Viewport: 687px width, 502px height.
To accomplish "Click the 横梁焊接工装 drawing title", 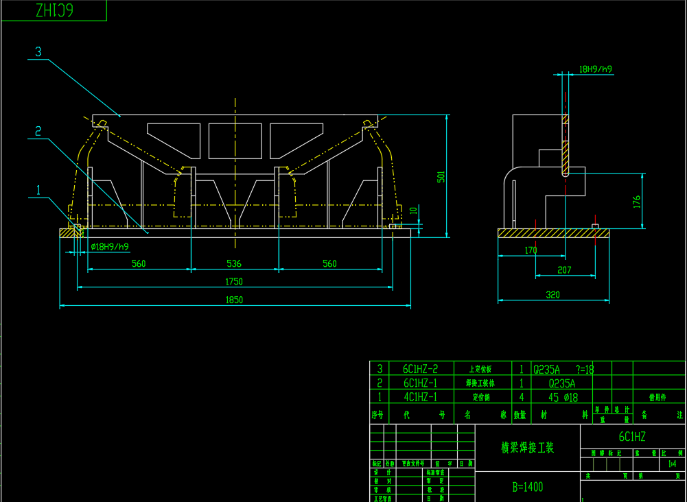I will coord(527,448).
